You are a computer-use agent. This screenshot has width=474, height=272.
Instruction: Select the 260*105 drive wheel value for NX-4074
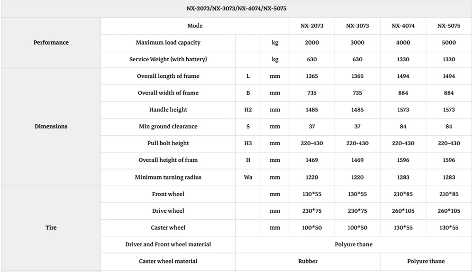click(x=403, y=211)
